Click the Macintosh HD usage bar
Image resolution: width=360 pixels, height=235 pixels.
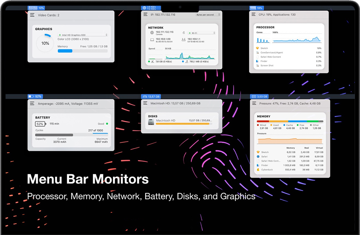point(184,124)
